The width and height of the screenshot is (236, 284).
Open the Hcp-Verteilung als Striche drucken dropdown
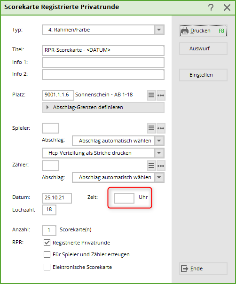(x=103, y=153)
